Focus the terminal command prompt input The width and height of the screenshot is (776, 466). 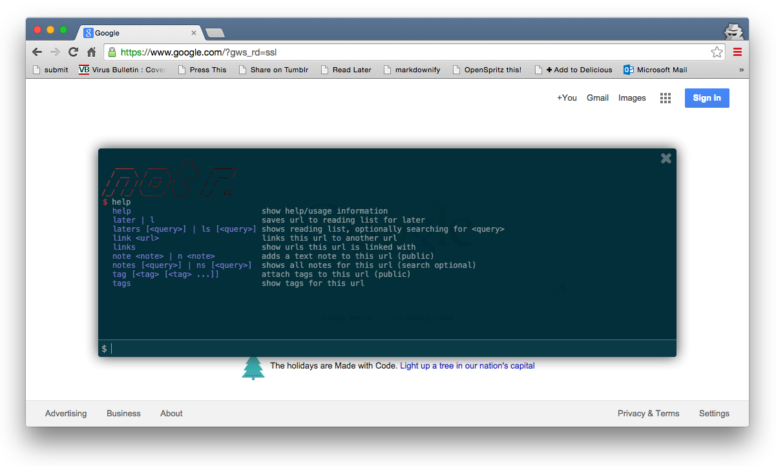[387, 349]
